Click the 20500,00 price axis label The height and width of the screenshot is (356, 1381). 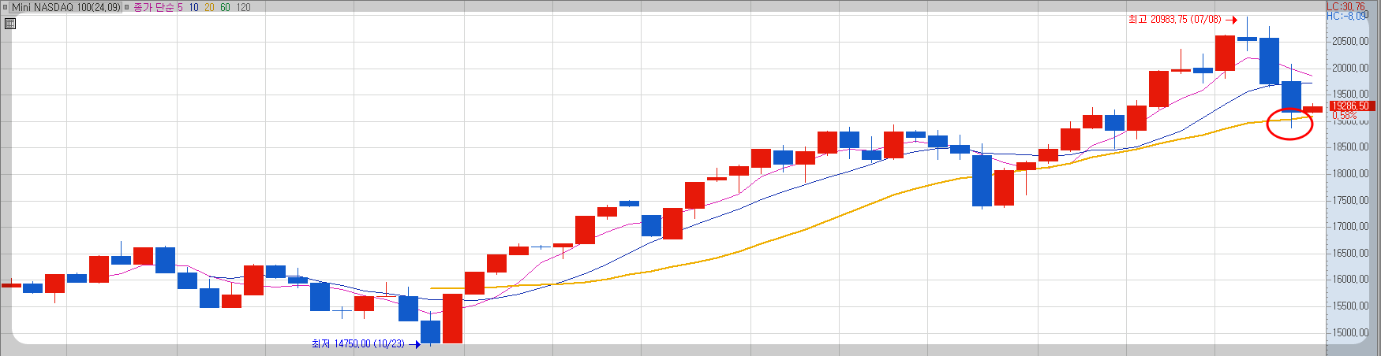1351,42
